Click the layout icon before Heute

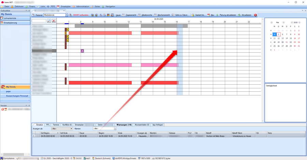pyautogui.click(x=112, y=15)
